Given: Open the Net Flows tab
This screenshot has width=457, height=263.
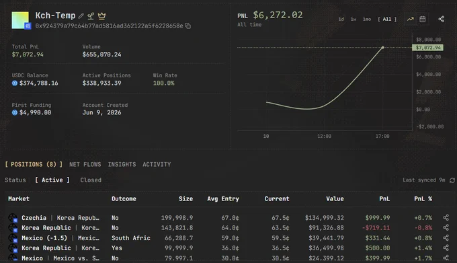Looking at the screenshot, I should [85, 164].
